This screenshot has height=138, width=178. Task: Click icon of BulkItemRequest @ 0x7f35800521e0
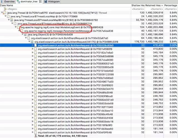36,63
